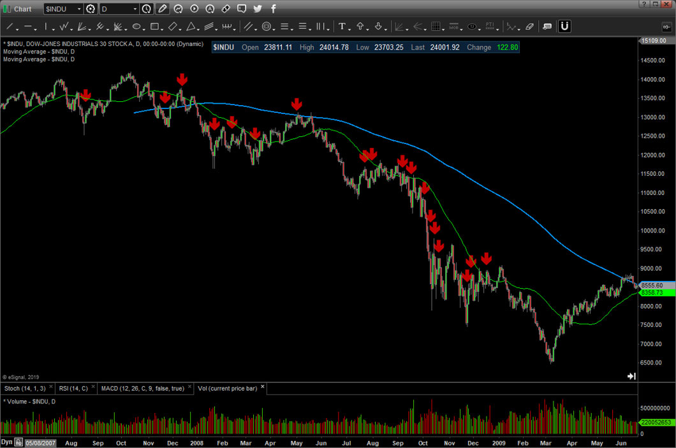This screenshot has height=448, width=676.
Task: Expand the trend line tool options arrow
Action: pyautogui.click(x=17, y=29)
